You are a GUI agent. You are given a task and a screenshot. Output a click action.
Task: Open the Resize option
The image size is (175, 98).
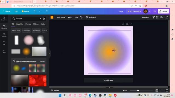point(25,11)
